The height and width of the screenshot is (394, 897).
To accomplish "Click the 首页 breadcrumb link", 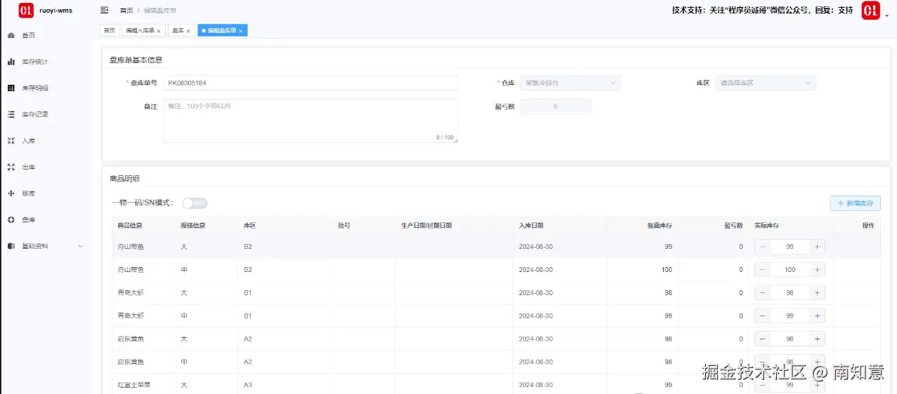I will point(126,11).
